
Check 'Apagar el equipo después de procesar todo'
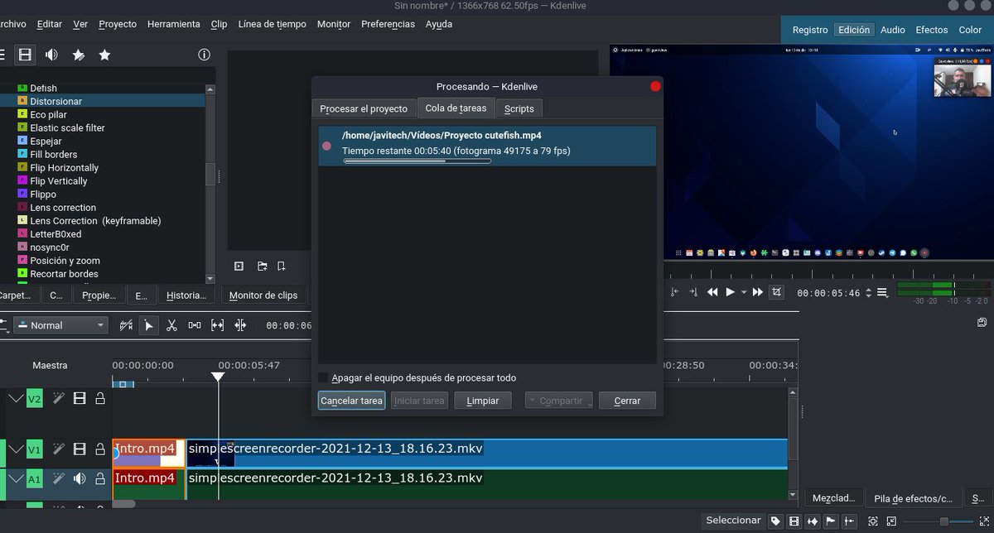click(417, 377)
